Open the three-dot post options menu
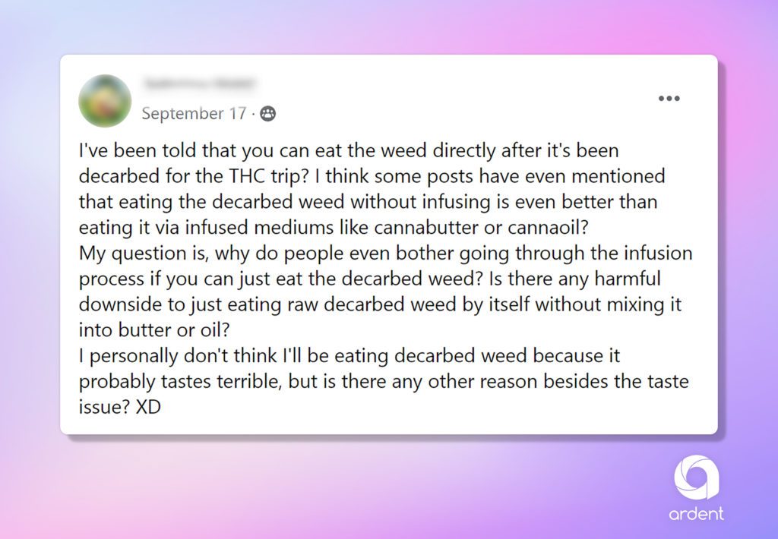The image size is (778, 539). click(x=669, y=98)
